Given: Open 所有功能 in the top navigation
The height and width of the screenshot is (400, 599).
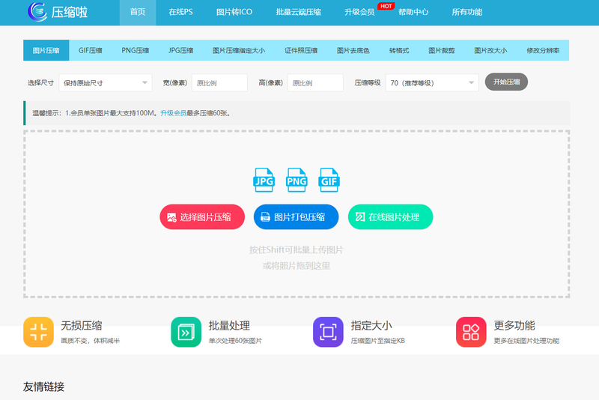Looking at the screenshot, I should (466, 12).
